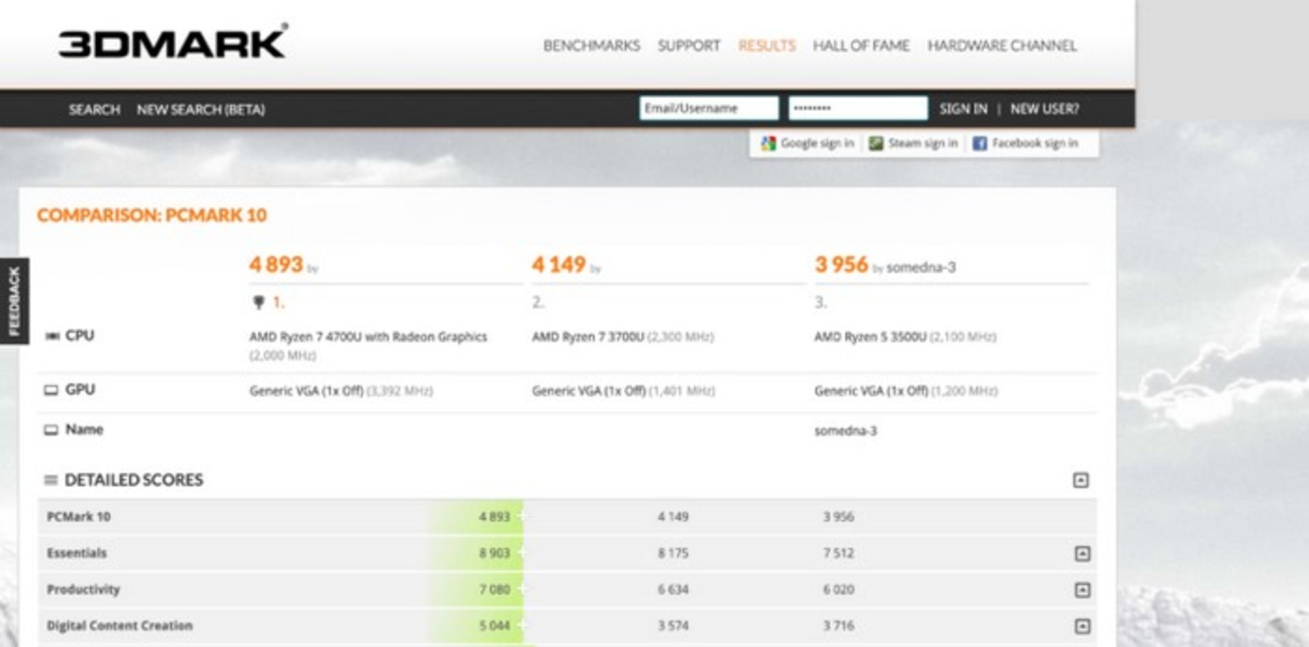Collapse the Detailed Scores section
The width and height of the screenshot is (1309, 647).
click(x=1080, y=480)
